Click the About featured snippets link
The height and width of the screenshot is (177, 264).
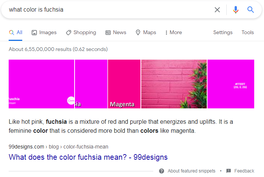tap(191, 171)
